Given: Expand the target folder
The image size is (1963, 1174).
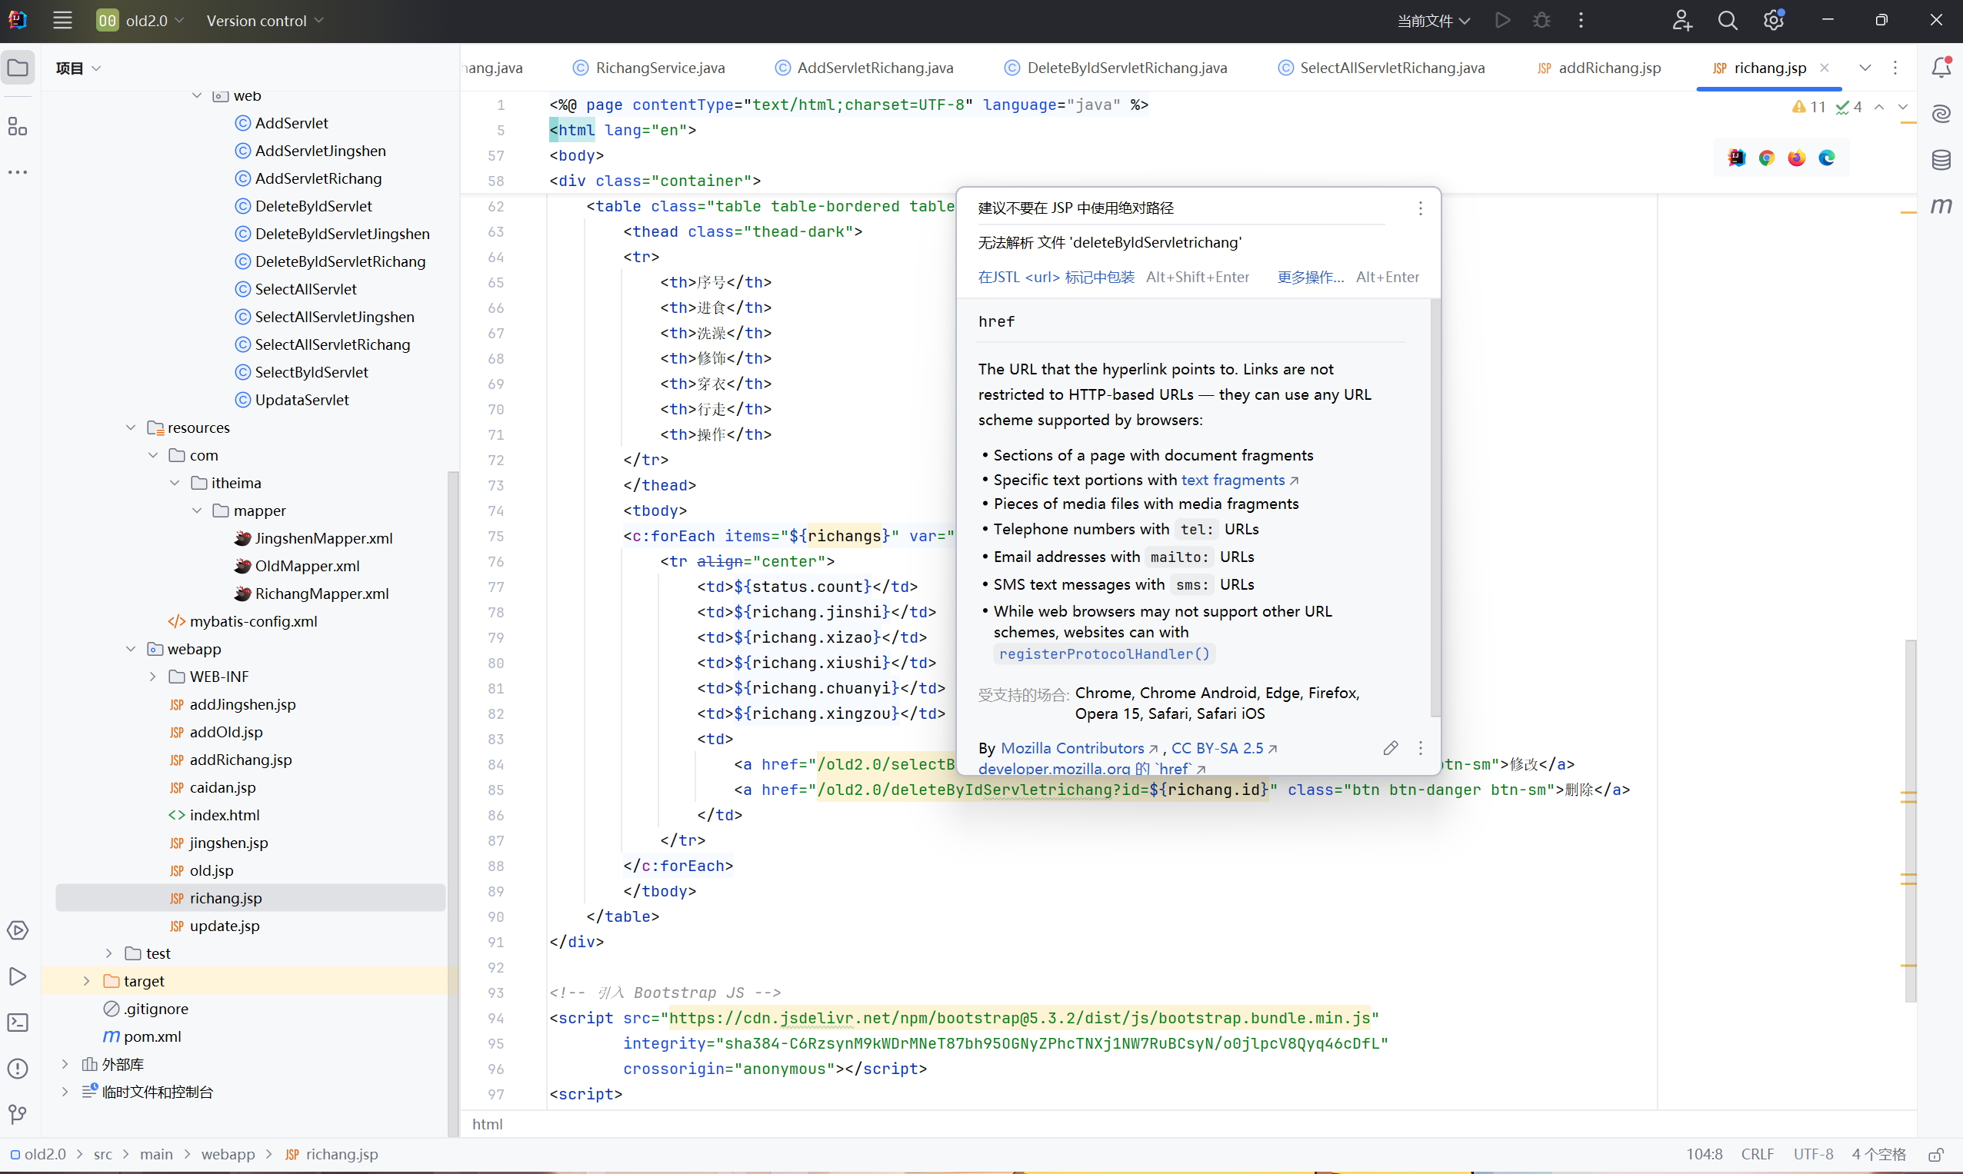Looking at the screenshot, I should (x=87, y=981).
